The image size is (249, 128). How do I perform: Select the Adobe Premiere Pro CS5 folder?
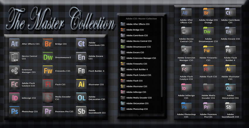(208, 107)
